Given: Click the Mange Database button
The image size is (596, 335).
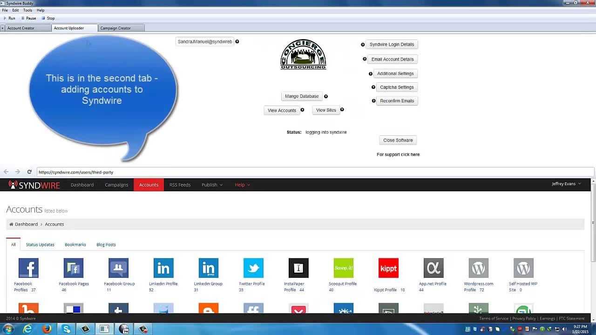Looking at the screenshot, I should pyautogui.click(x=302, y=96).
